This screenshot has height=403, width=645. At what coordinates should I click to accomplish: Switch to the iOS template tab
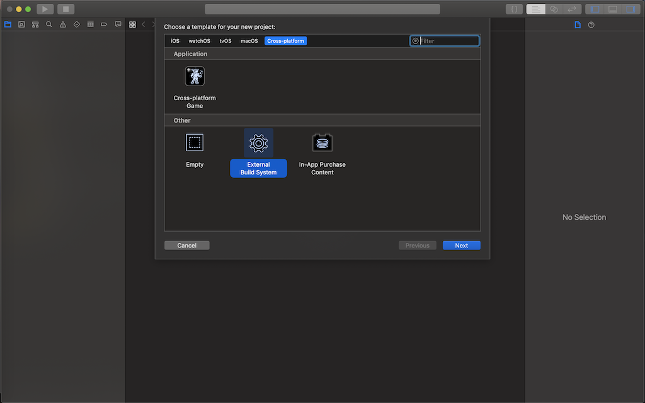click(x=175, y=41)
